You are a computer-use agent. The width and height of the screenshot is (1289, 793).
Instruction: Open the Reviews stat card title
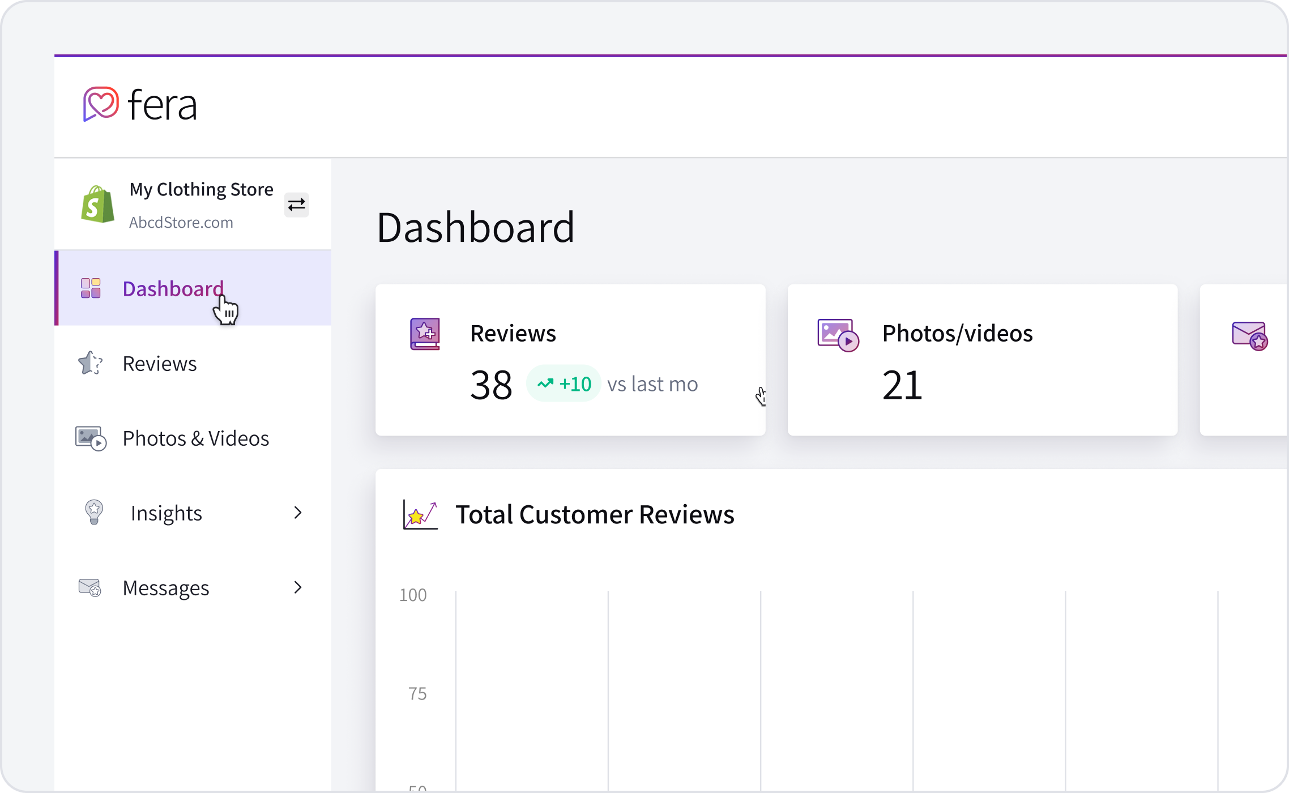pyautogui.click(x=513, y=334)
